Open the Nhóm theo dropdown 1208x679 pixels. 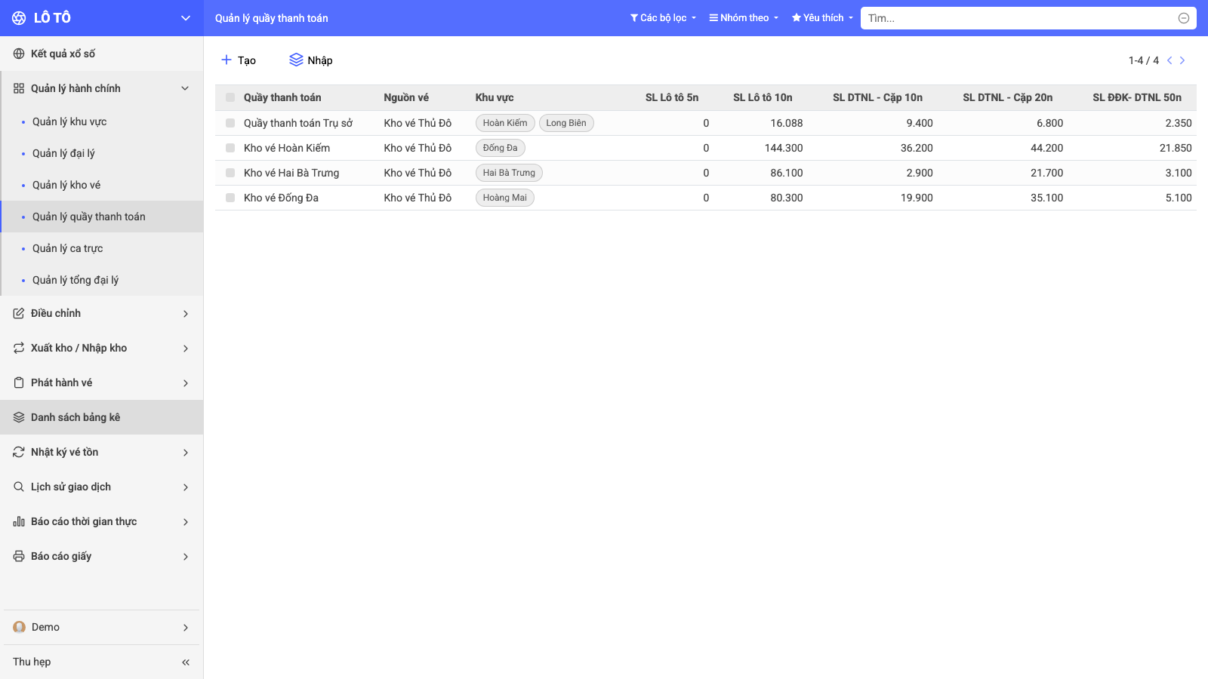(x=744, y=18)
